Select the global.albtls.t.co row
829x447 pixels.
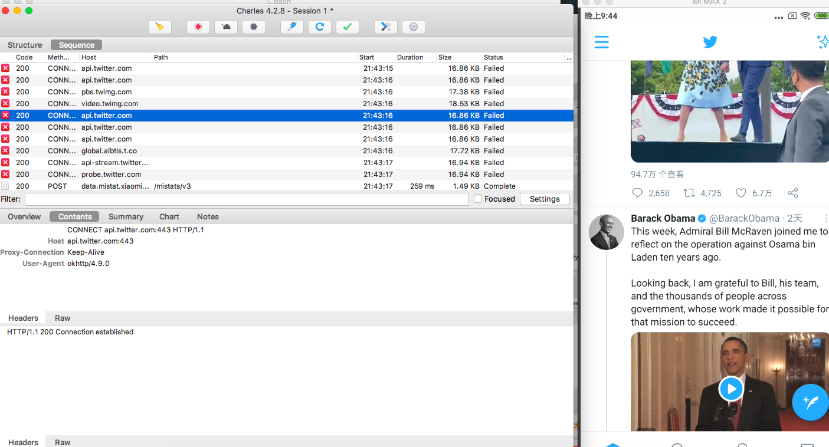point(287,150)
